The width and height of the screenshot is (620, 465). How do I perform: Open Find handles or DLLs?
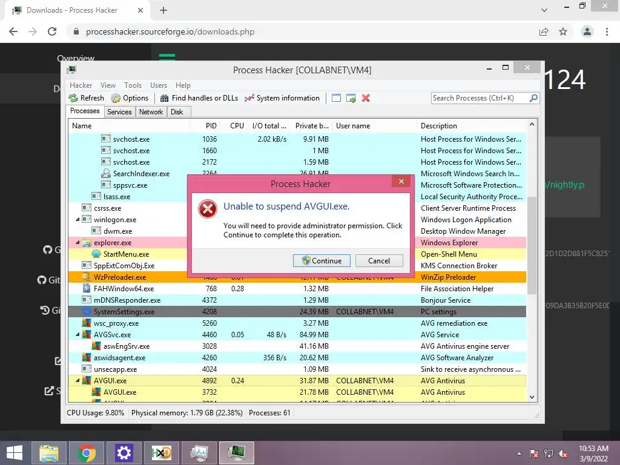click(199, 98)
